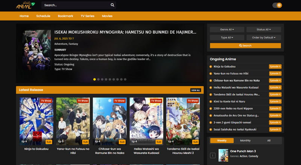Click bullet icon beside Chitose-kun wa Ramune Bin
This screenshot has height=165, width=301.
pyautogui.click(x=211, y=81)
